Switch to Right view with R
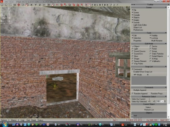This screenshot has width=170, height=127. [x=100, y=5]
